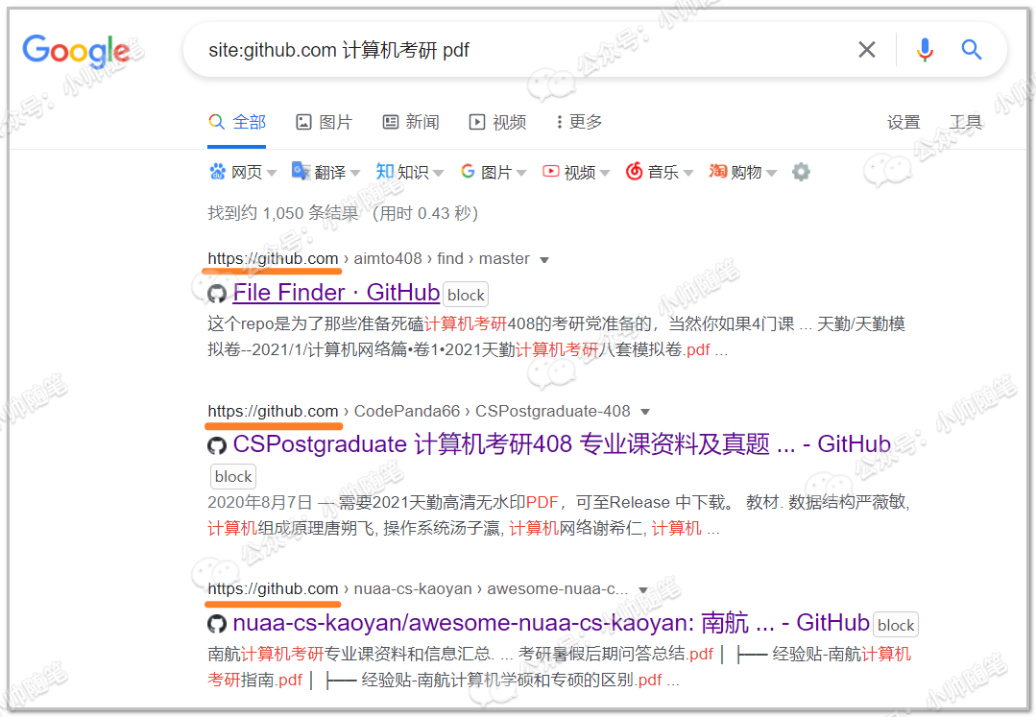Click the NetEase music icon beside 音乐
The width and height of the screenshot is (1036, 717).
(635, 171)
